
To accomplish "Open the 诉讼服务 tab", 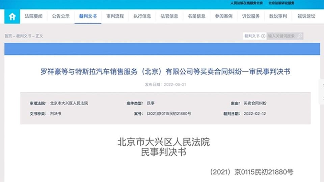I will point(251,16).
